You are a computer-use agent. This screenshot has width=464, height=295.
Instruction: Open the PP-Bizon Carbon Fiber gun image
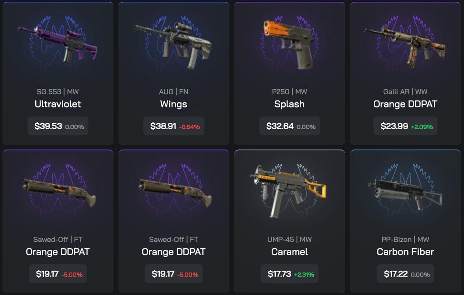point(405,192)
